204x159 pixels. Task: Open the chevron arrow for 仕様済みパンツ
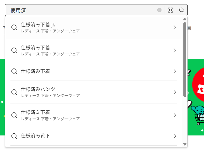click(x=175, y=92)
